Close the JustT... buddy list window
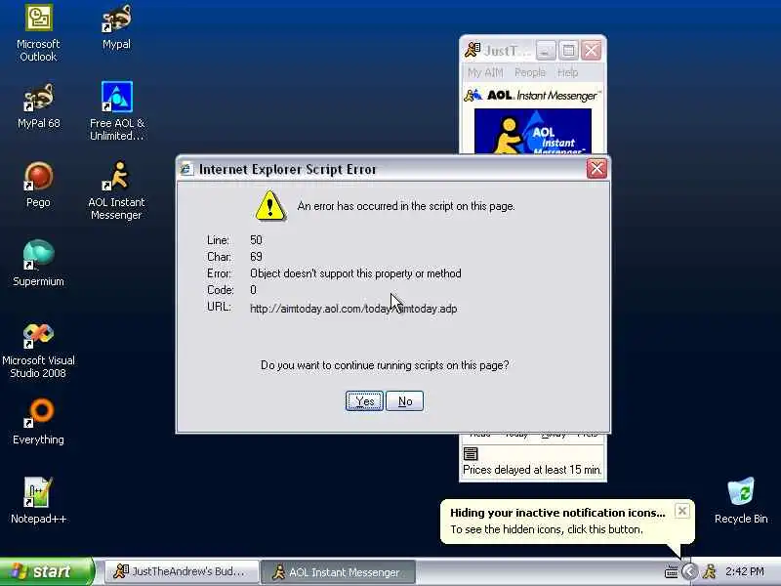The image size is (781, 586). 592,51
